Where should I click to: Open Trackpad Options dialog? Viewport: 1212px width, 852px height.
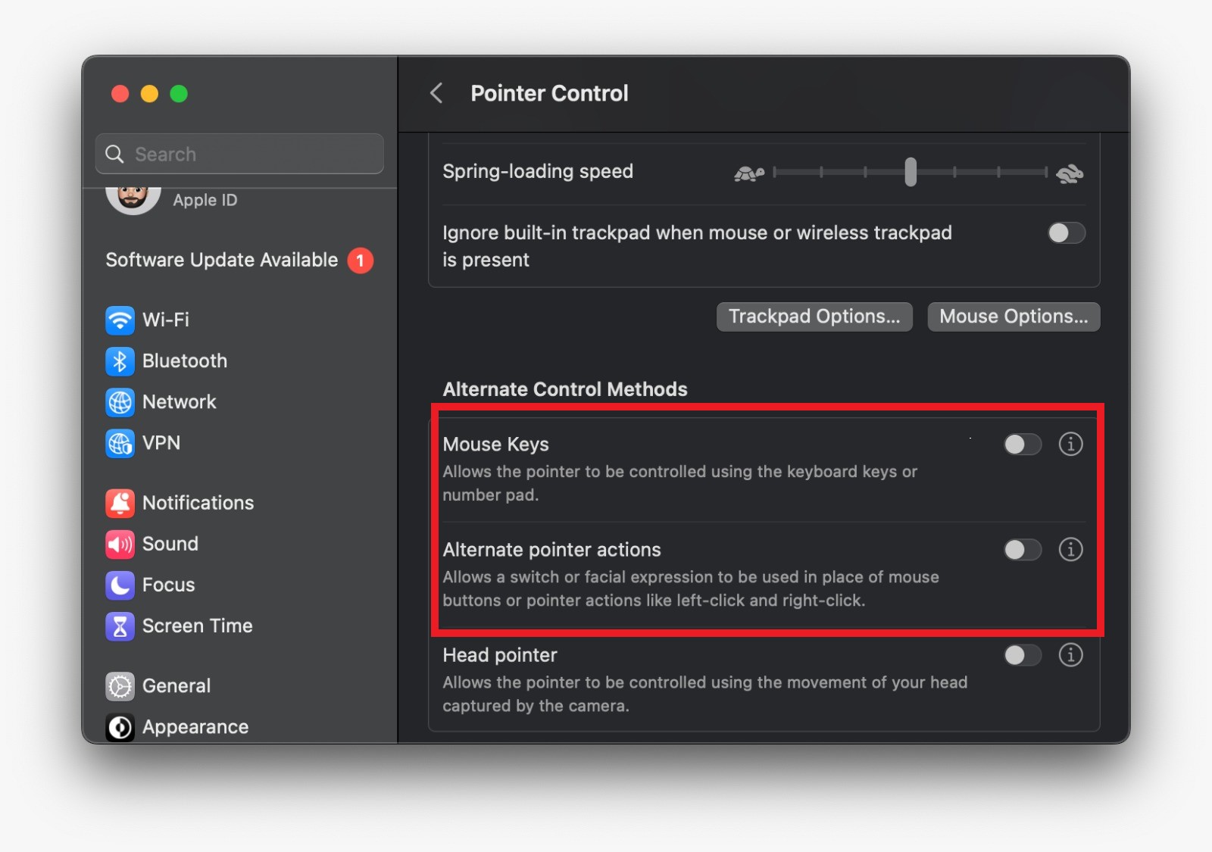814,317
